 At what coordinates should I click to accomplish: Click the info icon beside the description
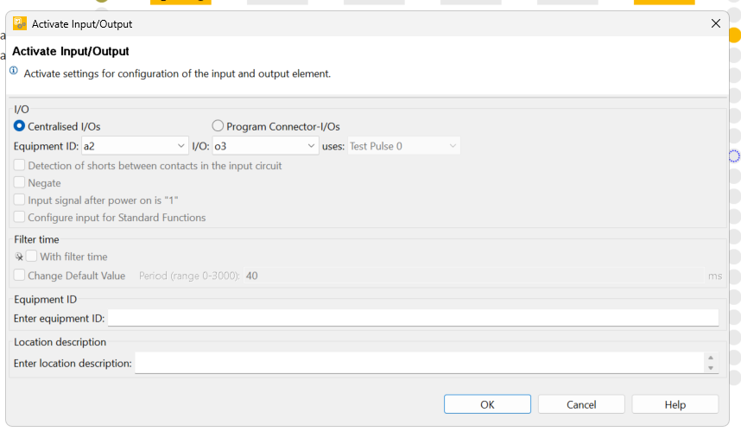click(14, 70)
